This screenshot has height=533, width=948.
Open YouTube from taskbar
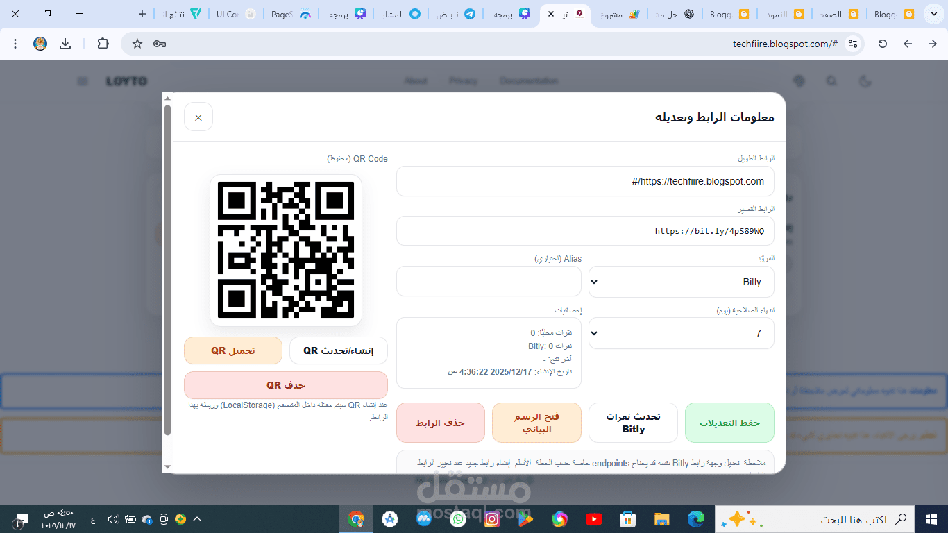(593, 519)
